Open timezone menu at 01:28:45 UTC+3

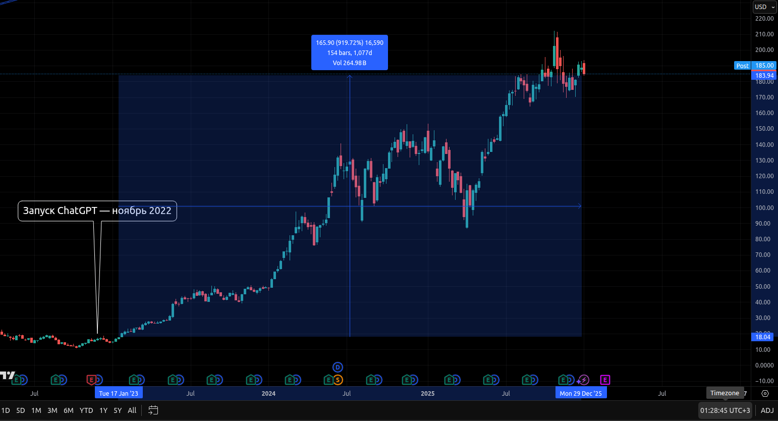click(x=725, y=410)
